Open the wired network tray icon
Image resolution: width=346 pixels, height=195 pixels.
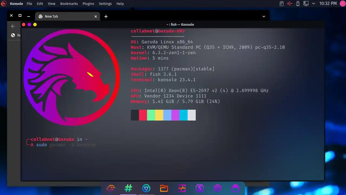click(306, 4)
